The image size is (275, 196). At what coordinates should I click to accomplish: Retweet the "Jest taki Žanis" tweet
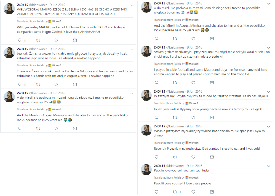(x=38, y=84)
